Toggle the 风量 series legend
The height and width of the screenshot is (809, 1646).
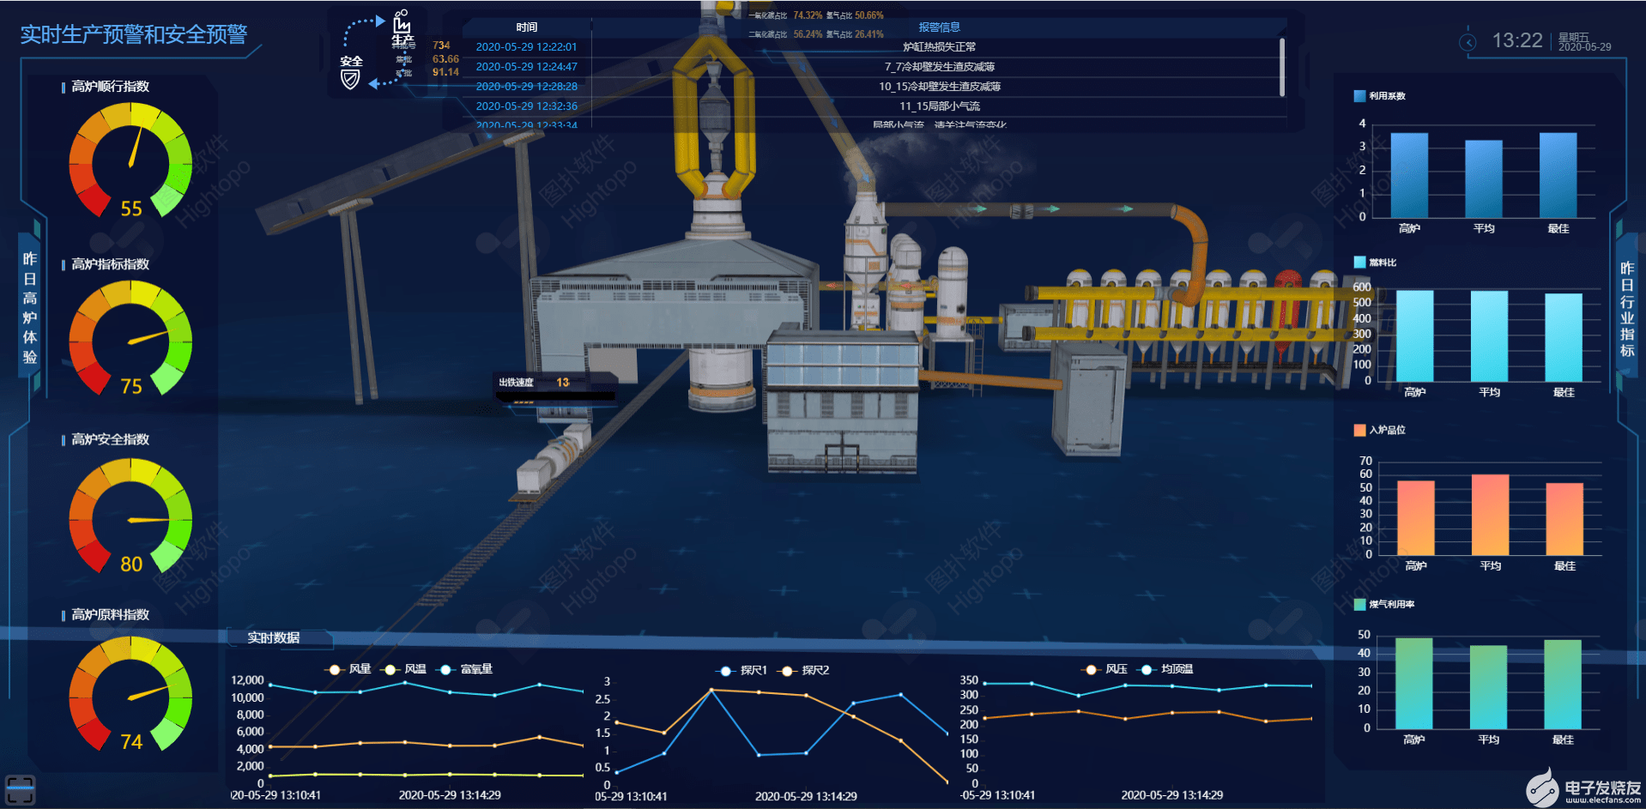348,669
